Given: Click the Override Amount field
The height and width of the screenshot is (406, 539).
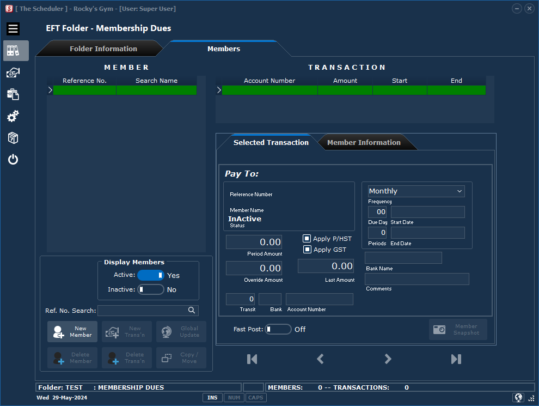Looking at the screenshot, I should coord(254,268).
